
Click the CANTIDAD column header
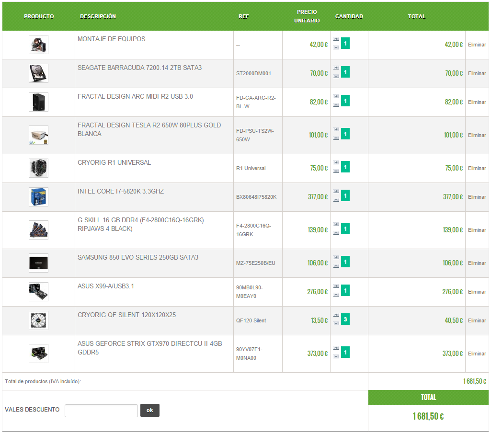pos(349,16)
